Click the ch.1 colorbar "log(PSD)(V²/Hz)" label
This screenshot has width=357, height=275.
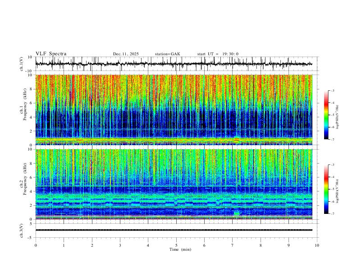coord(337,117)
